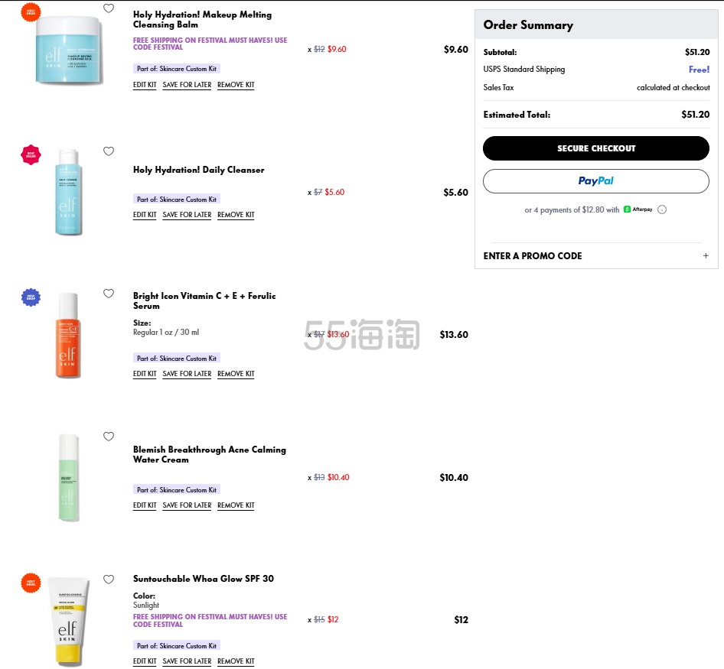Screen dimensions: 724x669
Task: Click Hot Deal badge on Suntouchable sunscreen
Action: [31, 583]
